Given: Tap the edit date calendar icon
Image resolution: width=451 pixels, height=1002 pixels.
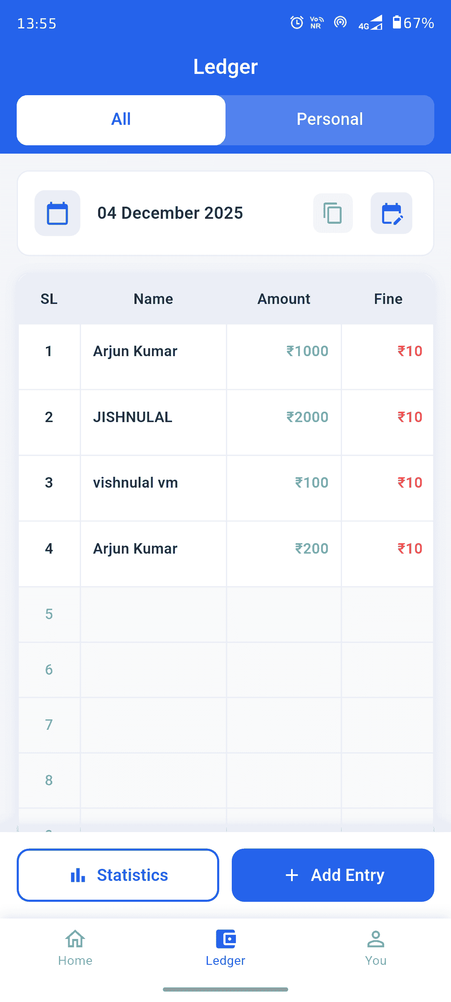Looking at the screenshot, I should click(x=391, y=213).
